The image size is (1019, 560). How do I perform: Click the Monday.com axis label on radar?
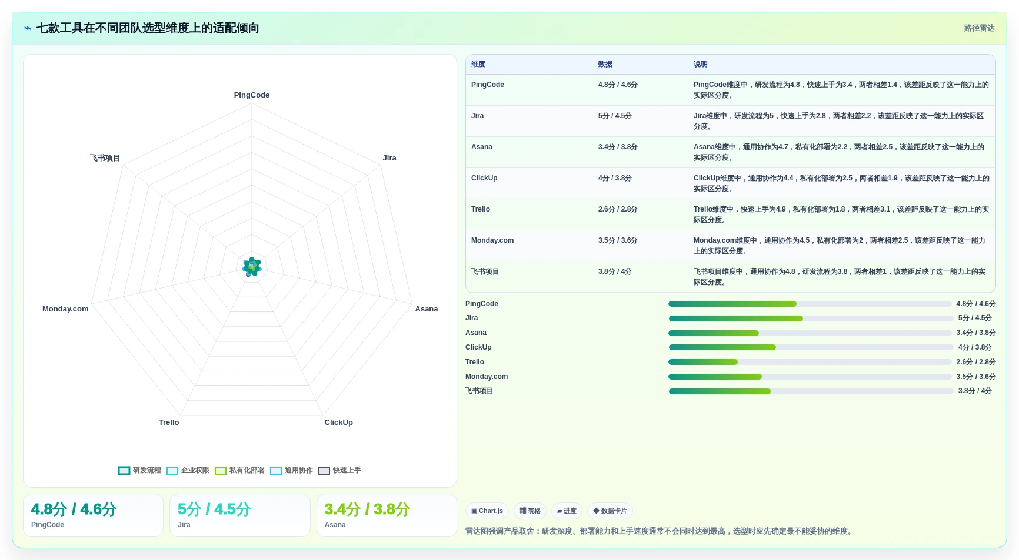[x=65, y=309]
